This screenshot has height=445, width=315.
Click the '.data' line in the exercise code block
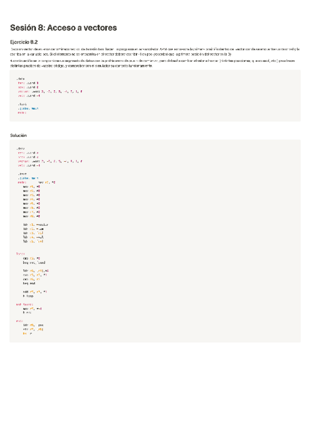(x=20, y=79)
